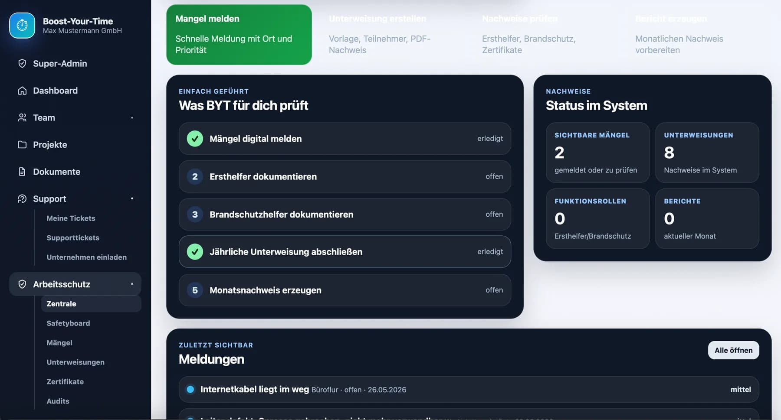Open Ersthelfer dokumentieren row
Screen dimensions: 781x420
click(x=345, y=176)
